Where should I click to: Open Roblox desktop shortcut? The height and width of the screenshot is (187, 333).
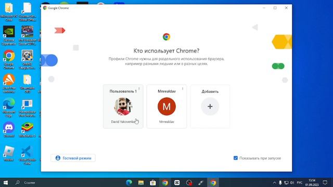9,154
